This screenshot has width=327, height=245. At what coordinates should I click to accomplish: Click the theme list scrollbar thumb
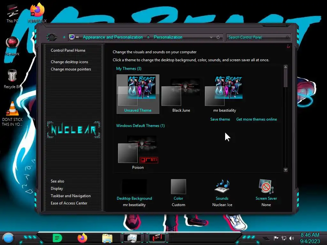click(285, 78)
